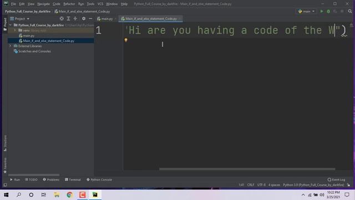Select main.py in project tree
The image size is (355, 200).
tap(28, 36)
